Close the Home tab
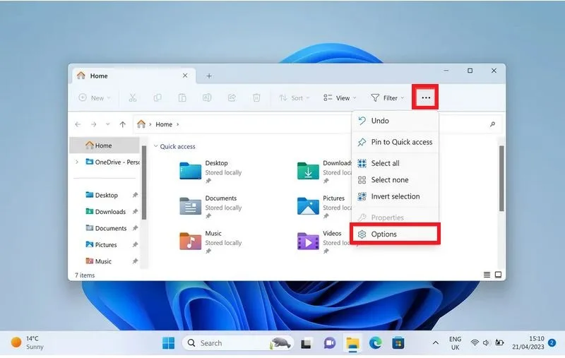565x358 pixels. pyautogui.click(x=185, y=76)
